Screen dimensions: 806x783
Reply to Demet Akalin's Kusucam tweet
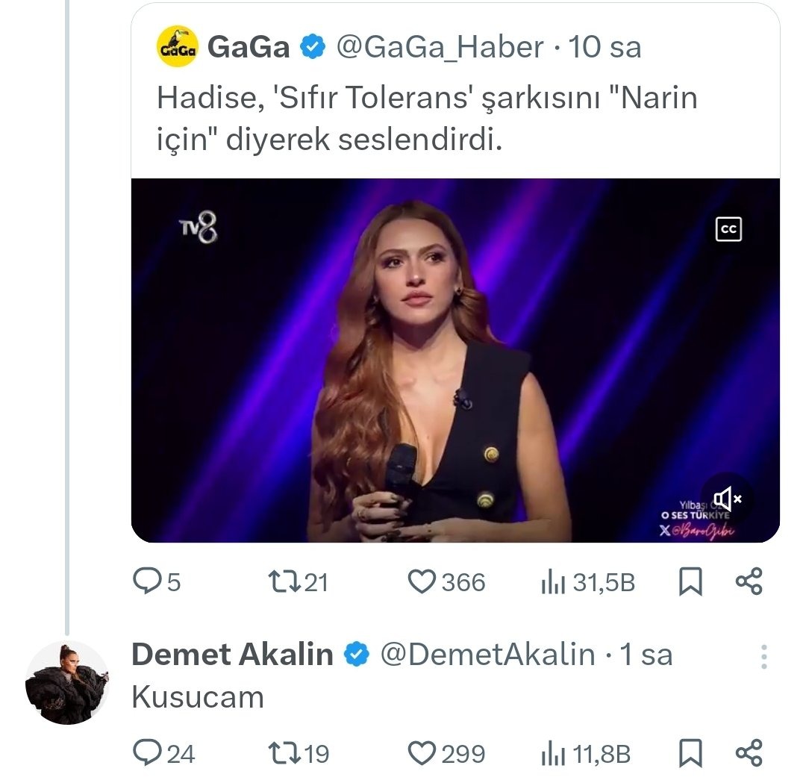(x=145, y=753)
